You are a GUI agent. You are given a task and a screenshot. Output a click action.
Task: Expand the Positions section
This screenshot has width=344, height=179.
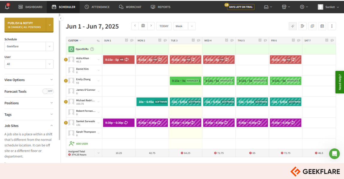click(x=29, y=103)
